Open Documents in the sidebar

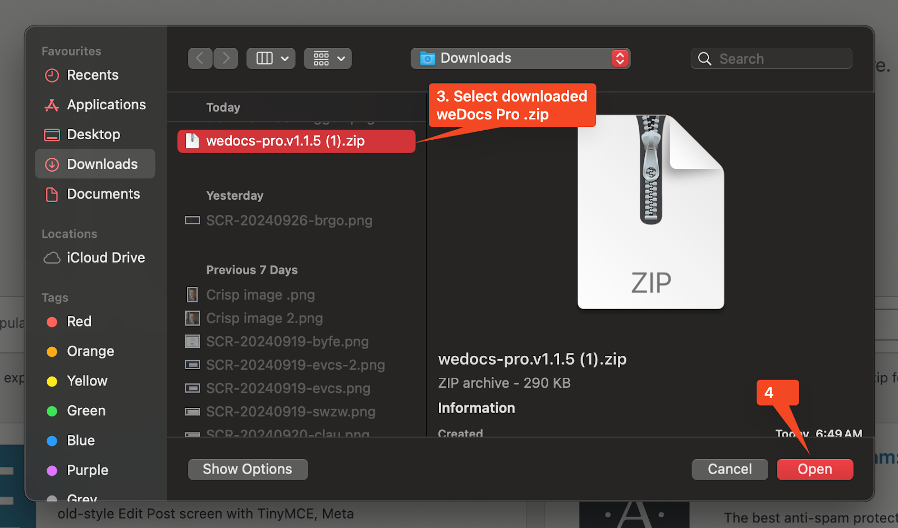(103, 194)
